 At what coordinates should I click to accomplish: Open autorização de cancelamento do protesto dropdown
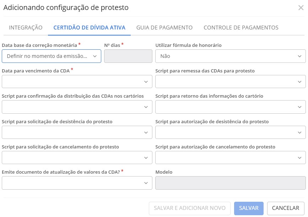coord(230,158)
